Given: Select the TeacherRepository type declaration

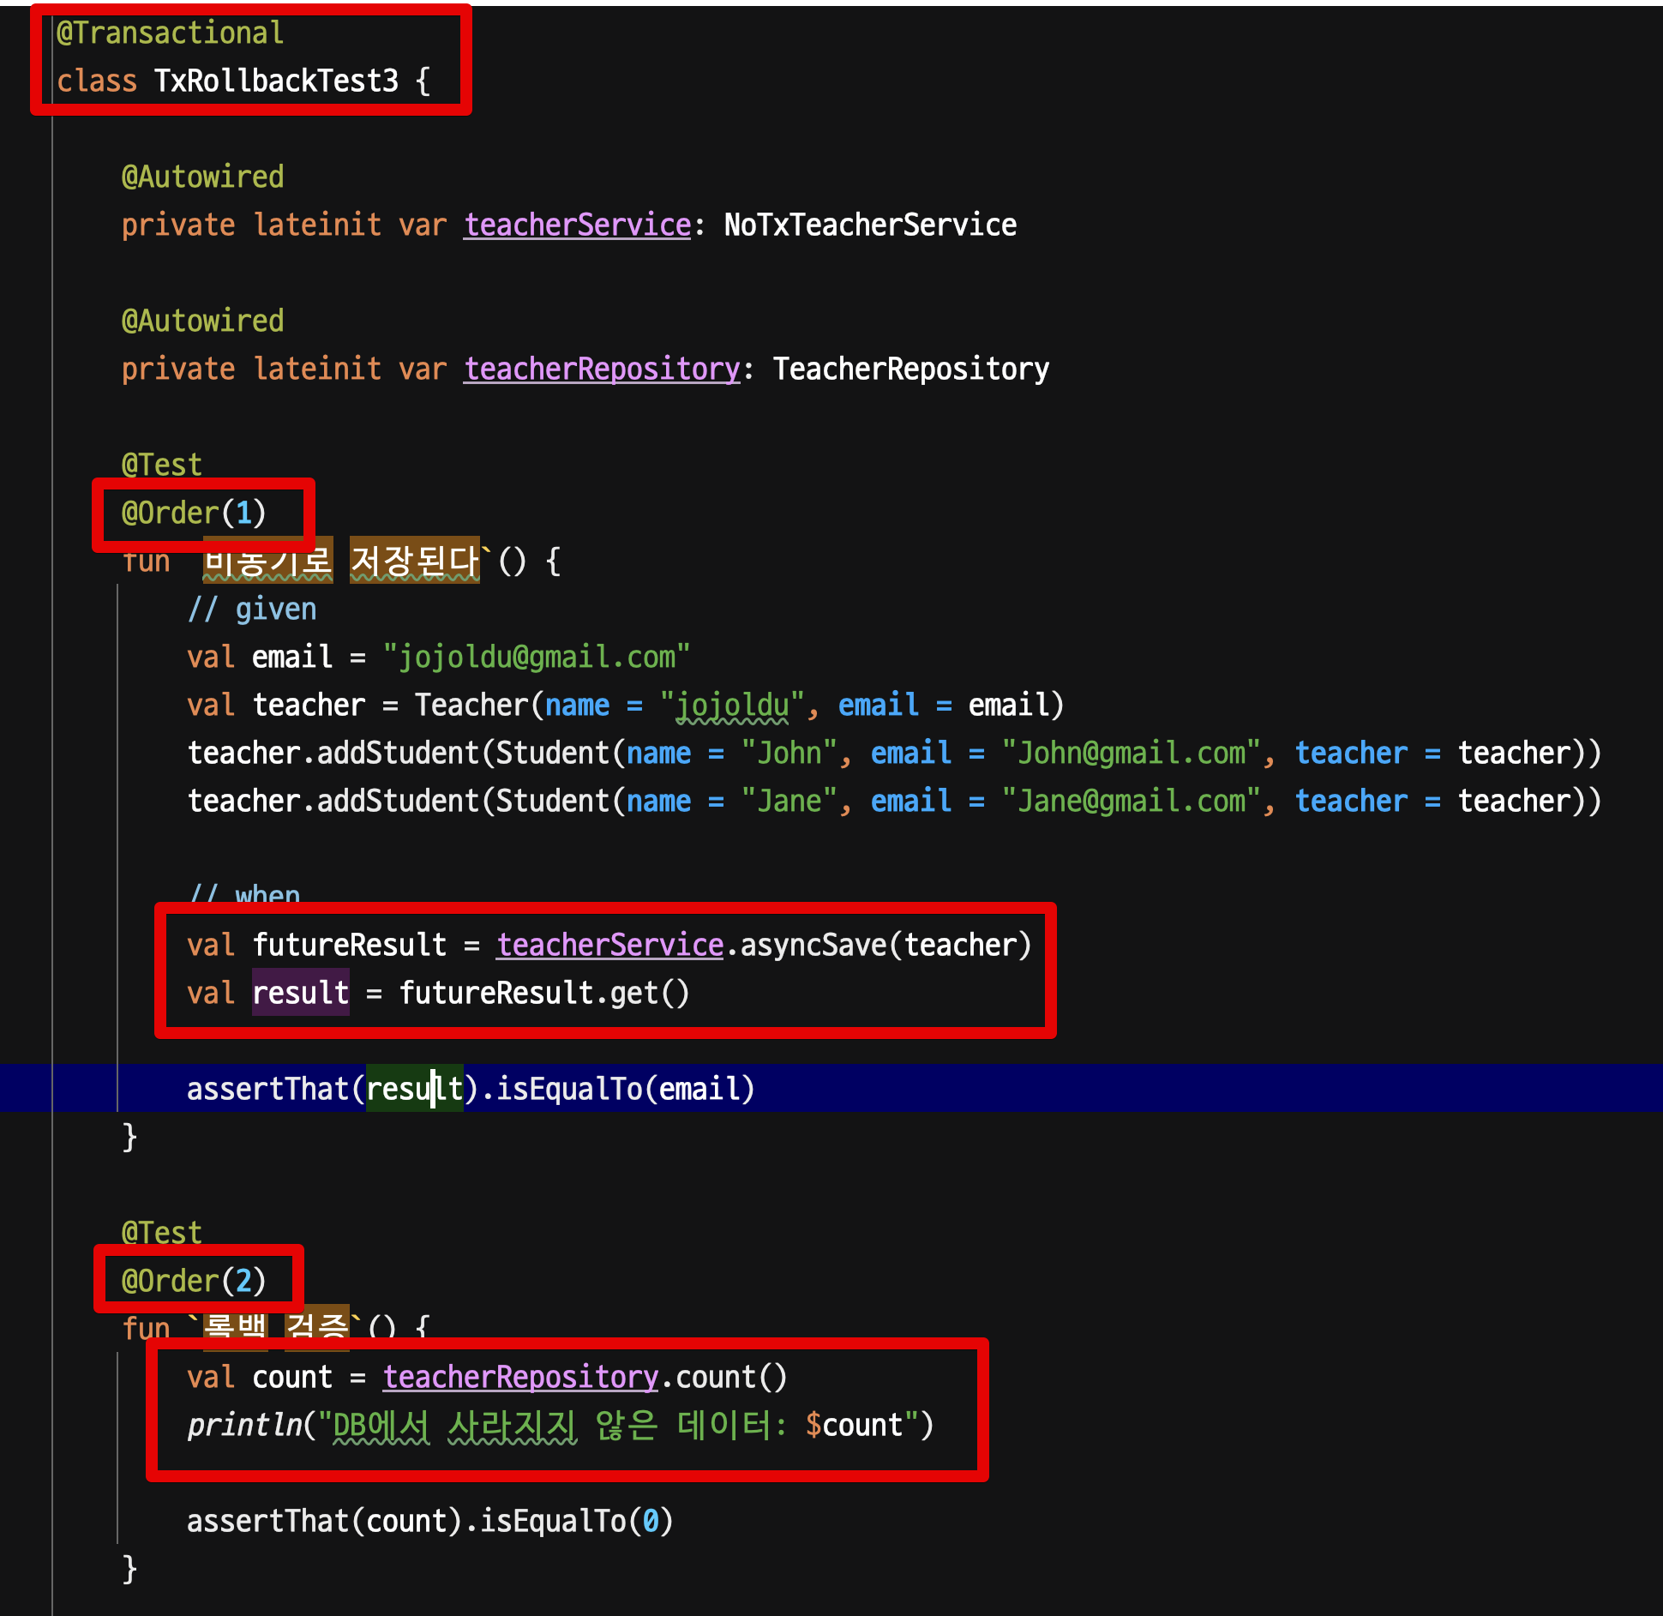Looking at the screenshot, I should [x=910, y=369].
